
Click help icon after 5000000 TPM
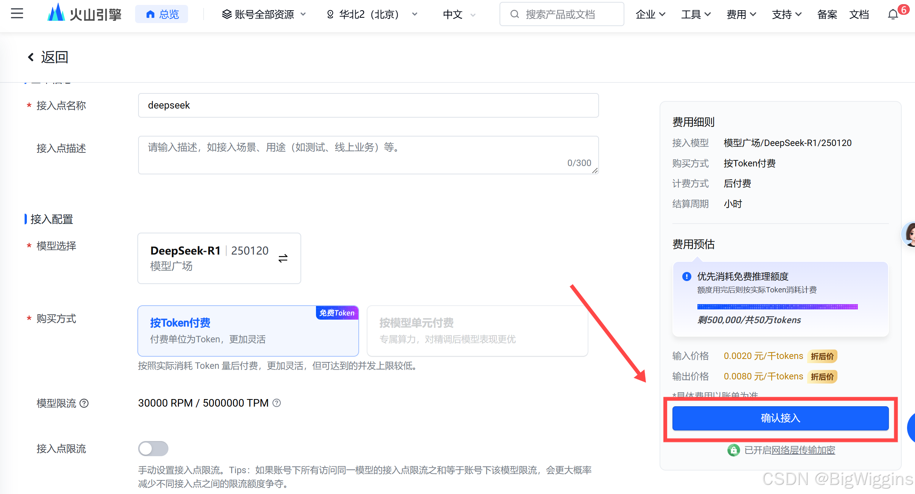[x=277, y=403]
